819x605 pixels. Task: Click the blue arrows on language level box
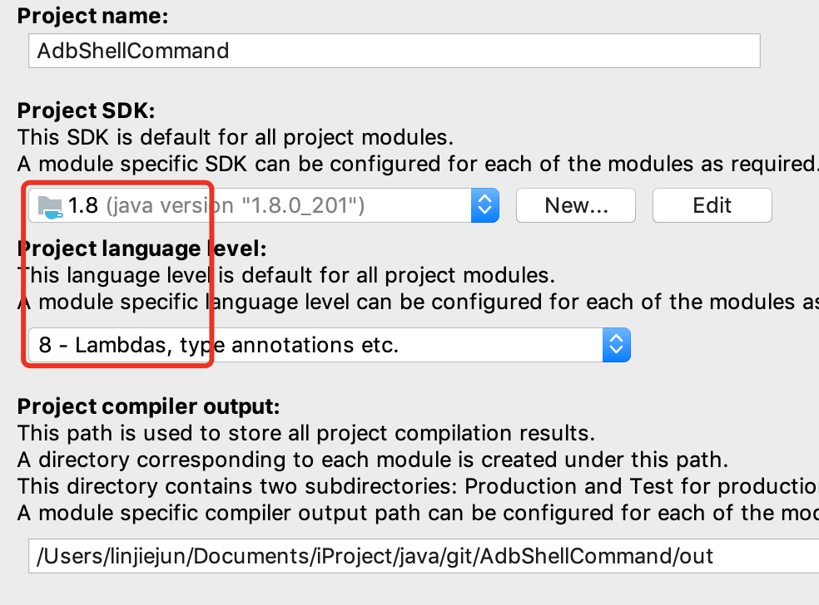point(617,344)
